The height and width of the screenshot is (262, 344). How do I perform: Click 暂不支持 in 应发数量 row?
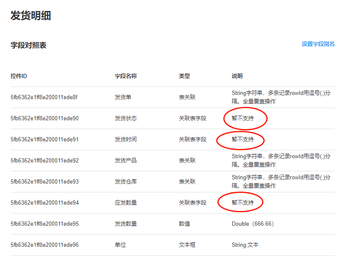click(243, 203)
